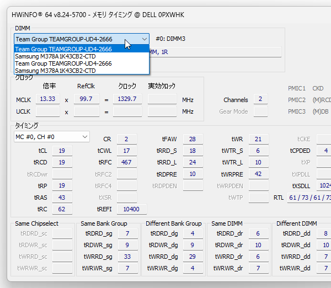Click the window title bar text
The height and width of the screenshot is (288, 331).
[x=98, y=15]
